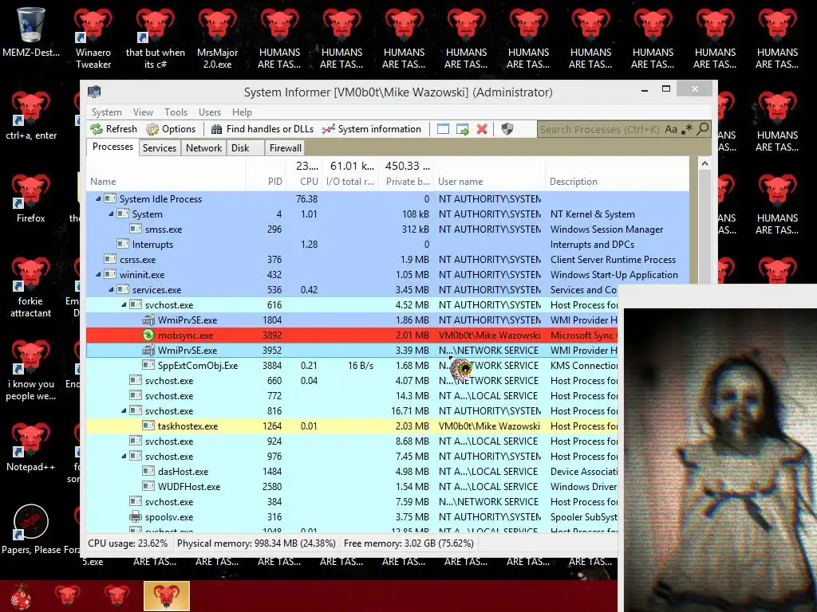817x612 pixels.
Task: Open Options from the toolbar
Action: pos(171,129)
